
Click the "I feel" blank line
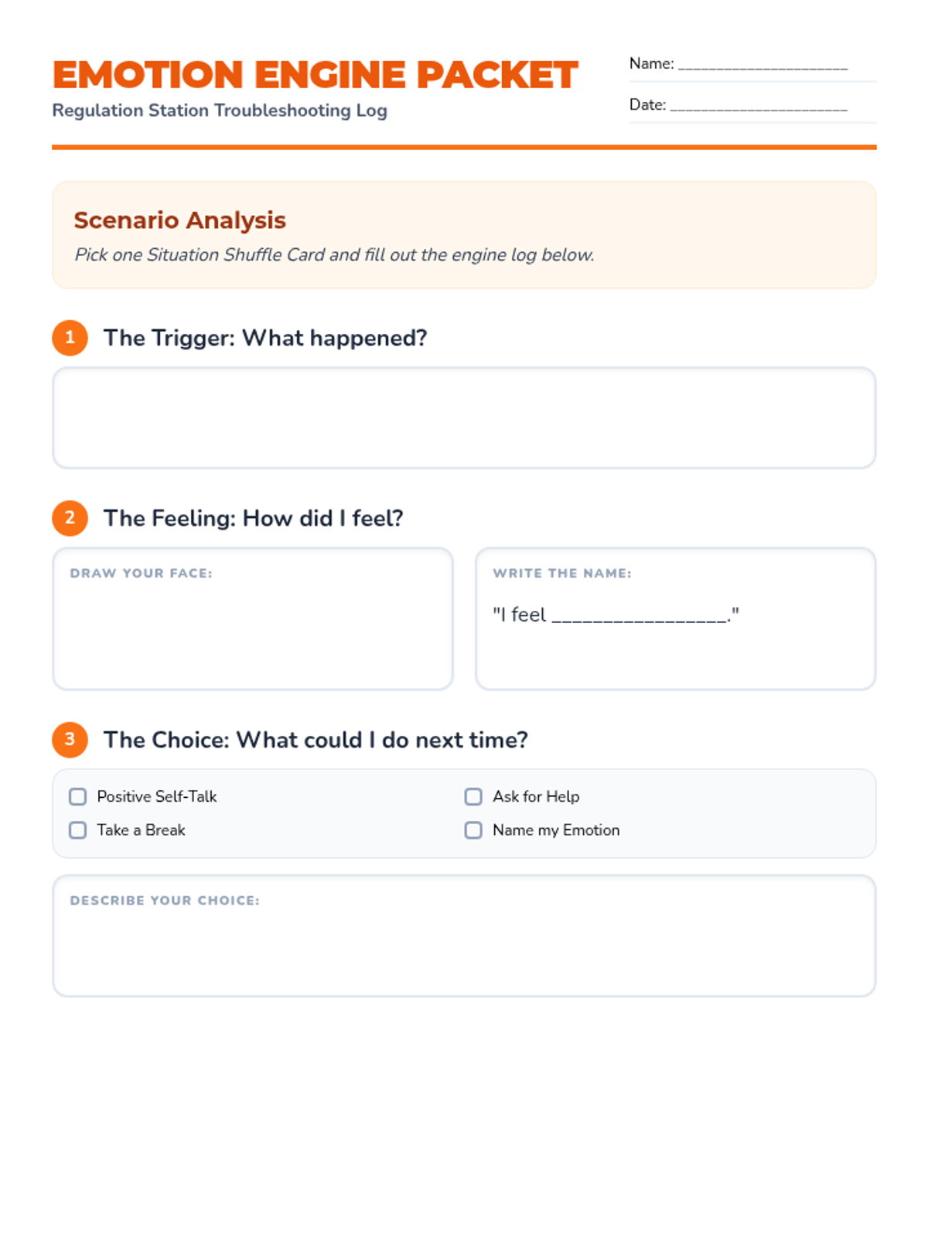(x=639, y=616)
